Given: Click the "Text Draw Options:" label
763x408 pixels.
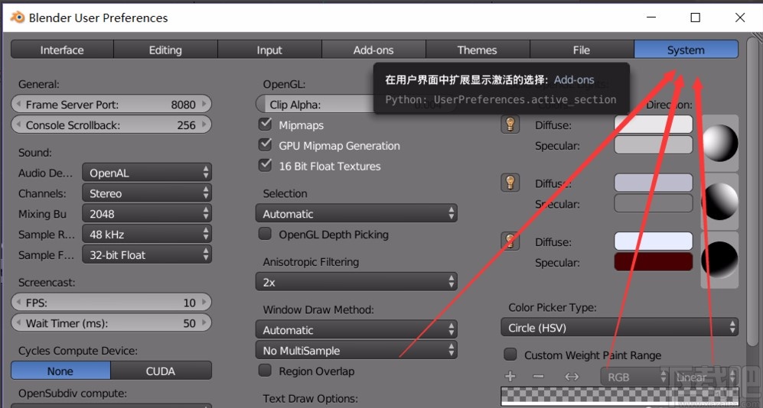Looking at the screenshot, I should (311, 398).
